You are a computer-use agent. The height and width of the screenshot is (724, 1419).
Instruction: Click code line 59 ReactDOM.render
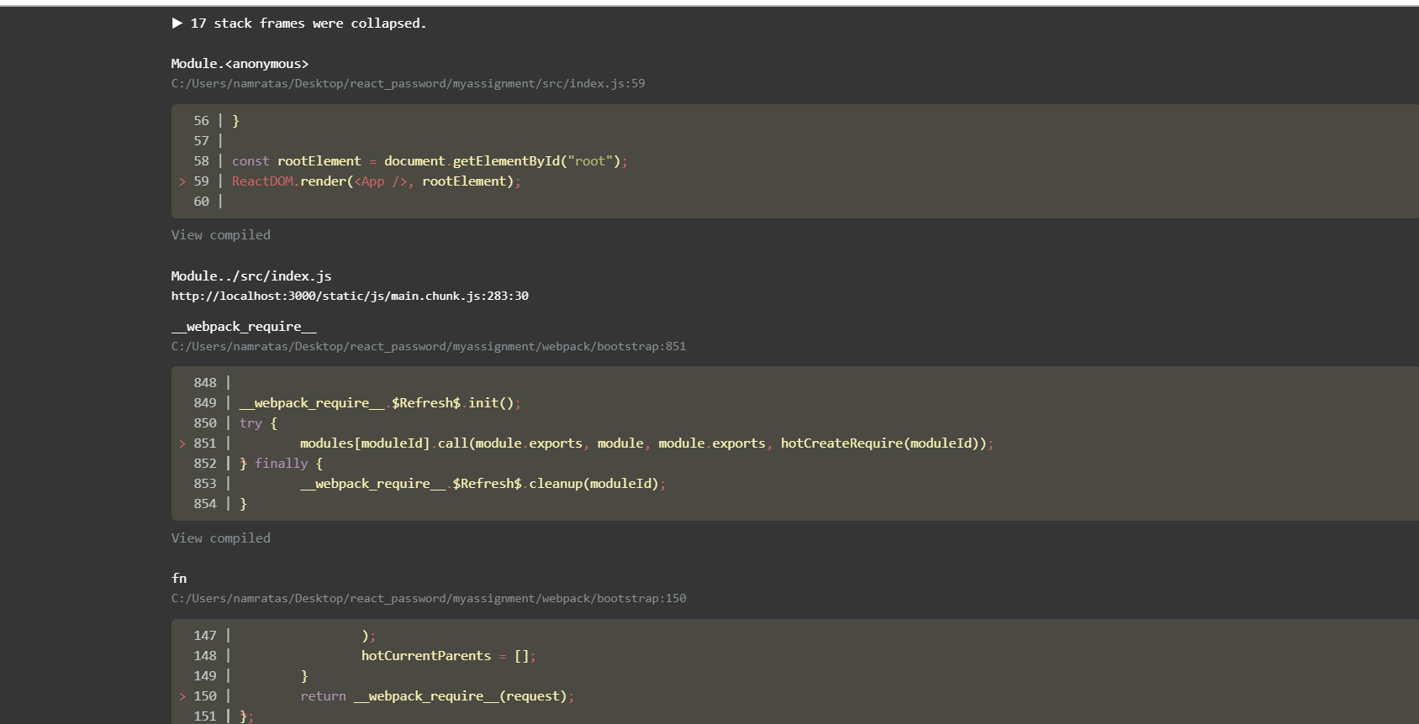coord(377,181)
